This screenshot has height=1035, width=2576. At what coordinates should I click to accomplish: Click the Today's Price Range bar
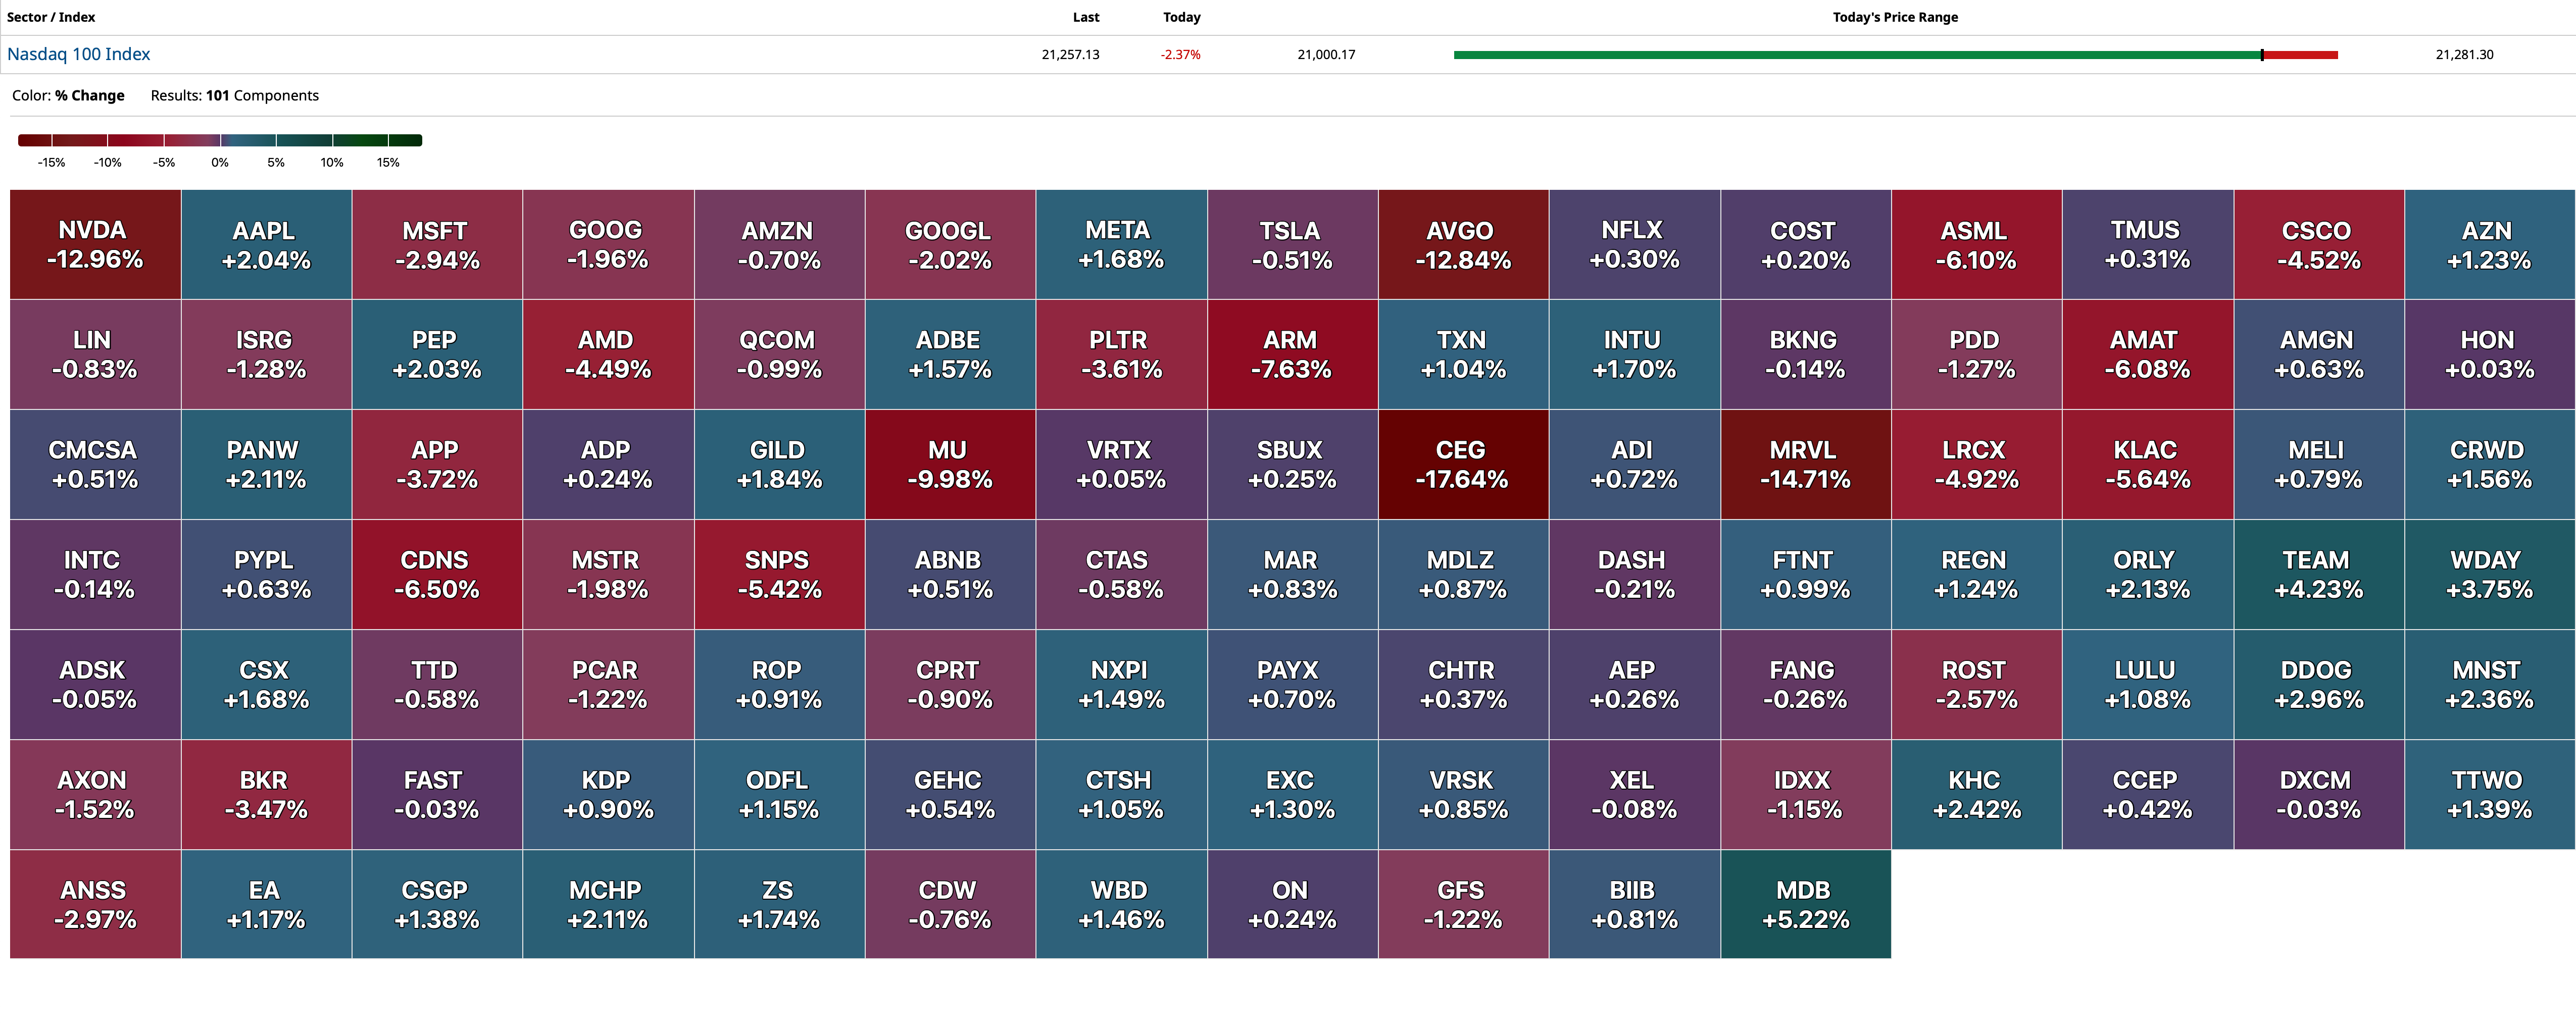pos(1895,55)
